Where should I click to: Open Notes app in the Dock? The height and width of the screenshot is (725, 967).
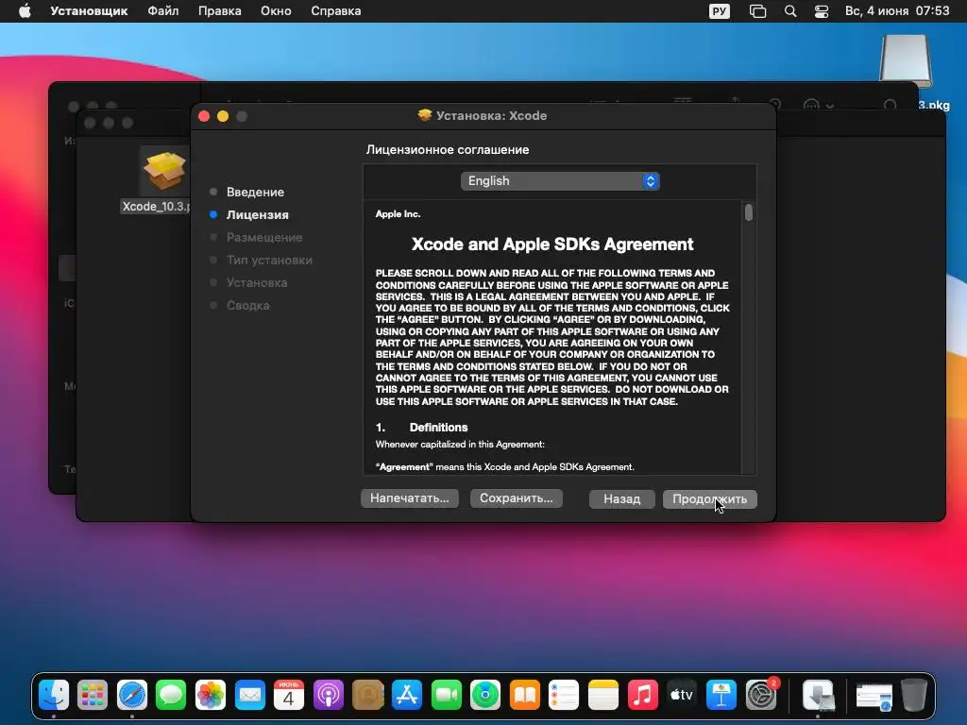pyautogui.click(x=603, y=695)
